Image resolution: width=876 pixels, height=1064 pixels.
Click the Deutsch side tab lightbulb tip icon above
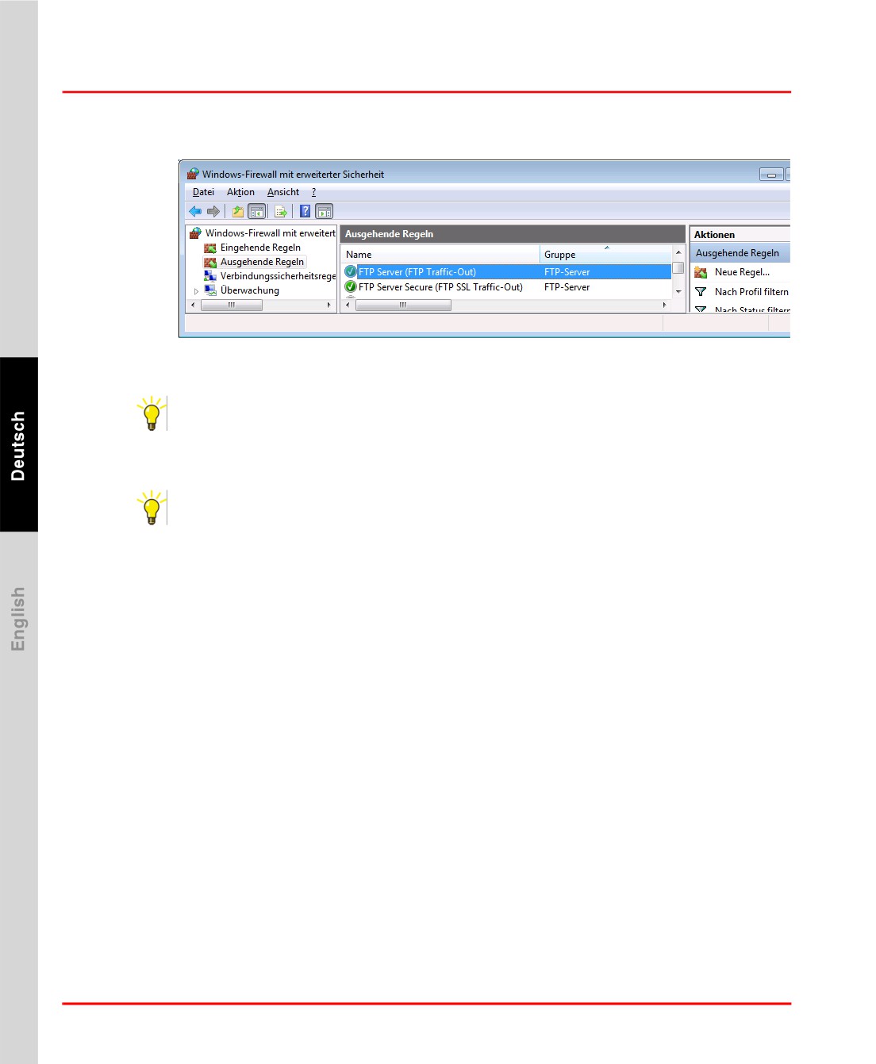[x=152, y=413]
